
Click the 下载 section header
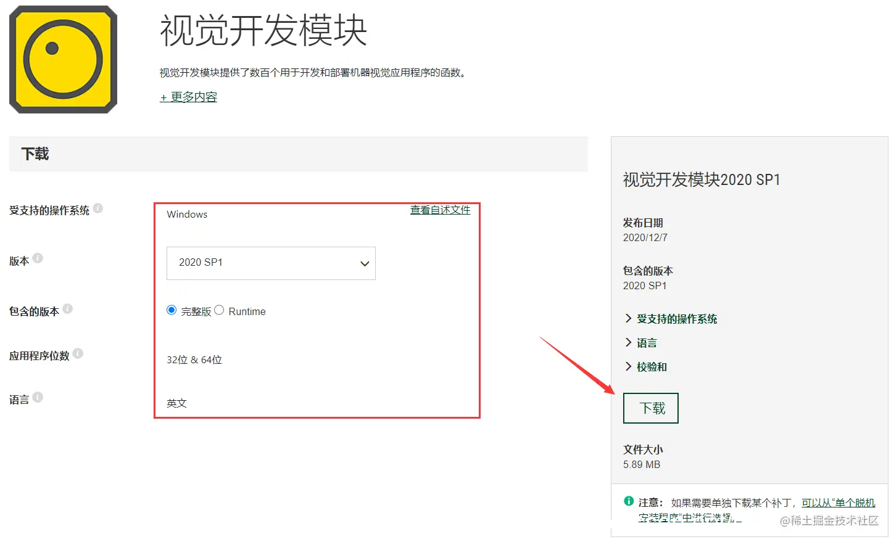click(x=298, y=154)
